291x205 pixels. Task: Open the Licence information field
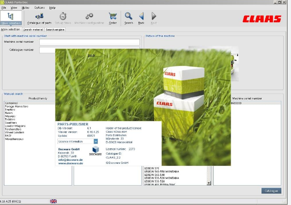tap(76, 142)
